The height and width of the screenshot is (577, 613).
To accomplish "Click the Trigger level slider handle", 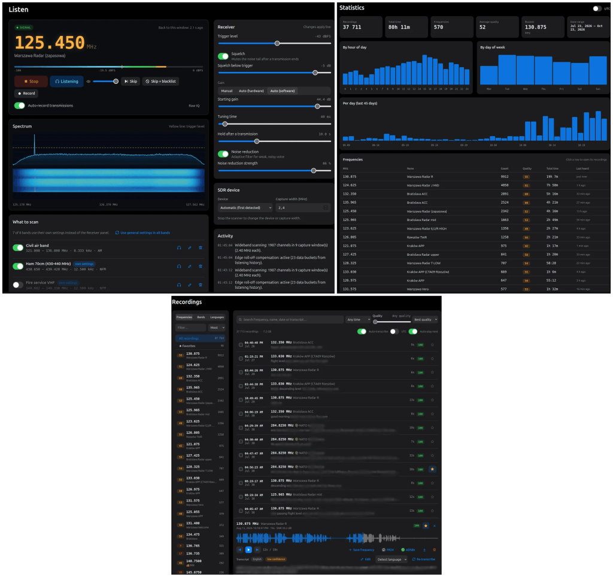I will click(x=277, y=43).
